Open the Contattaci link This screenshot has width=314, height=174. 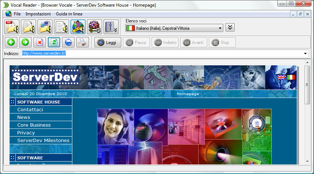pyautogui.click(x=30, y=109)
